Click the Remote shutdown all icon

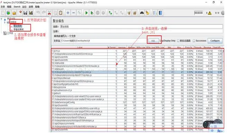pyautogui.click(x=122, y=13)
